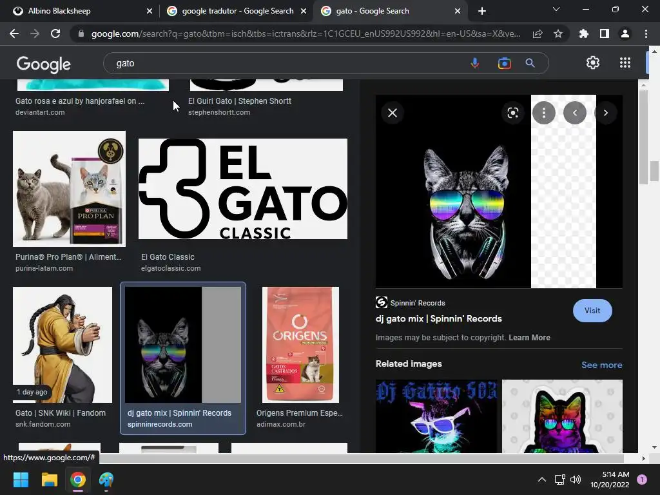660x495 pixels.
Task: Click the forward navigation arrow
Action: pyautogui.click(x=35, y=34)
